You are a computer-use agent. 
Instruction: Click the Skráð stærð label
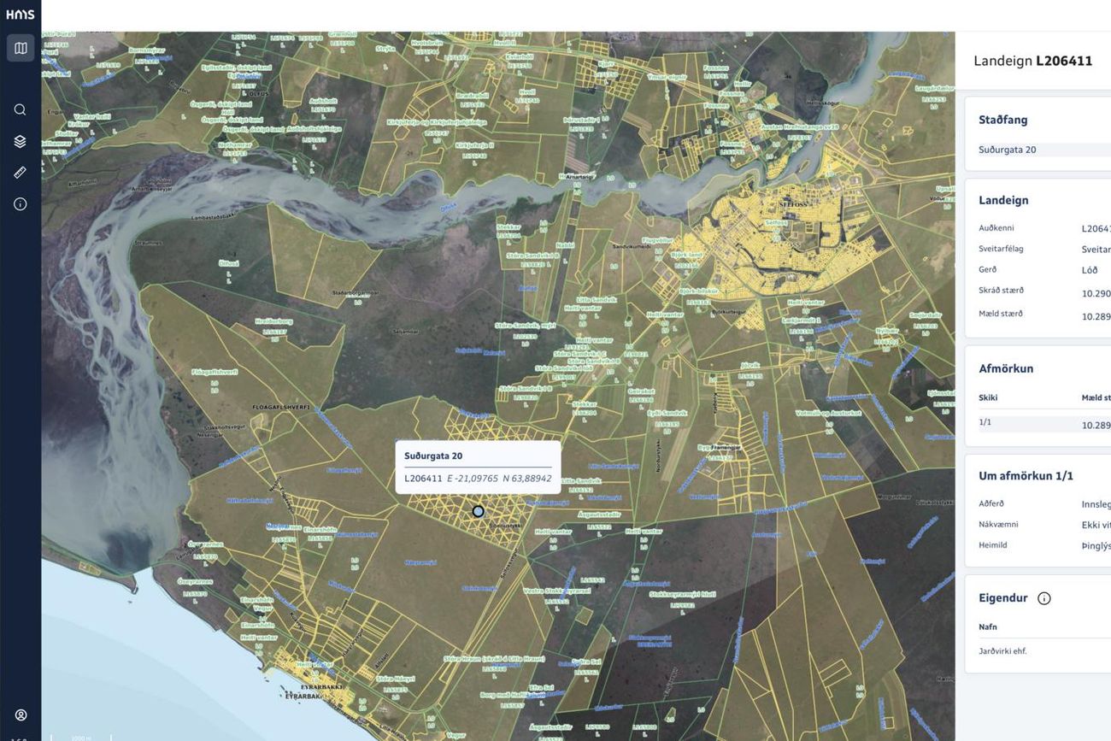point(1001,291)
